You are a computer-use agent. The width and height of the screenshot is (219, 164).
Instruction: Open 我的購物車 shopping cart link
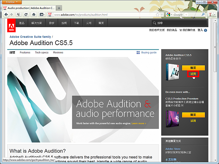coord(187,30)
